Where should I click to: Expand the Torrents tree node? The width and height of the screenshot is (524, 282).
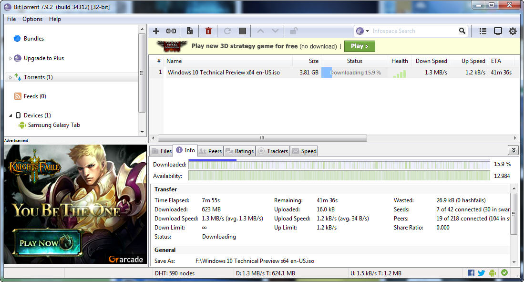click(x=10, y=77)
